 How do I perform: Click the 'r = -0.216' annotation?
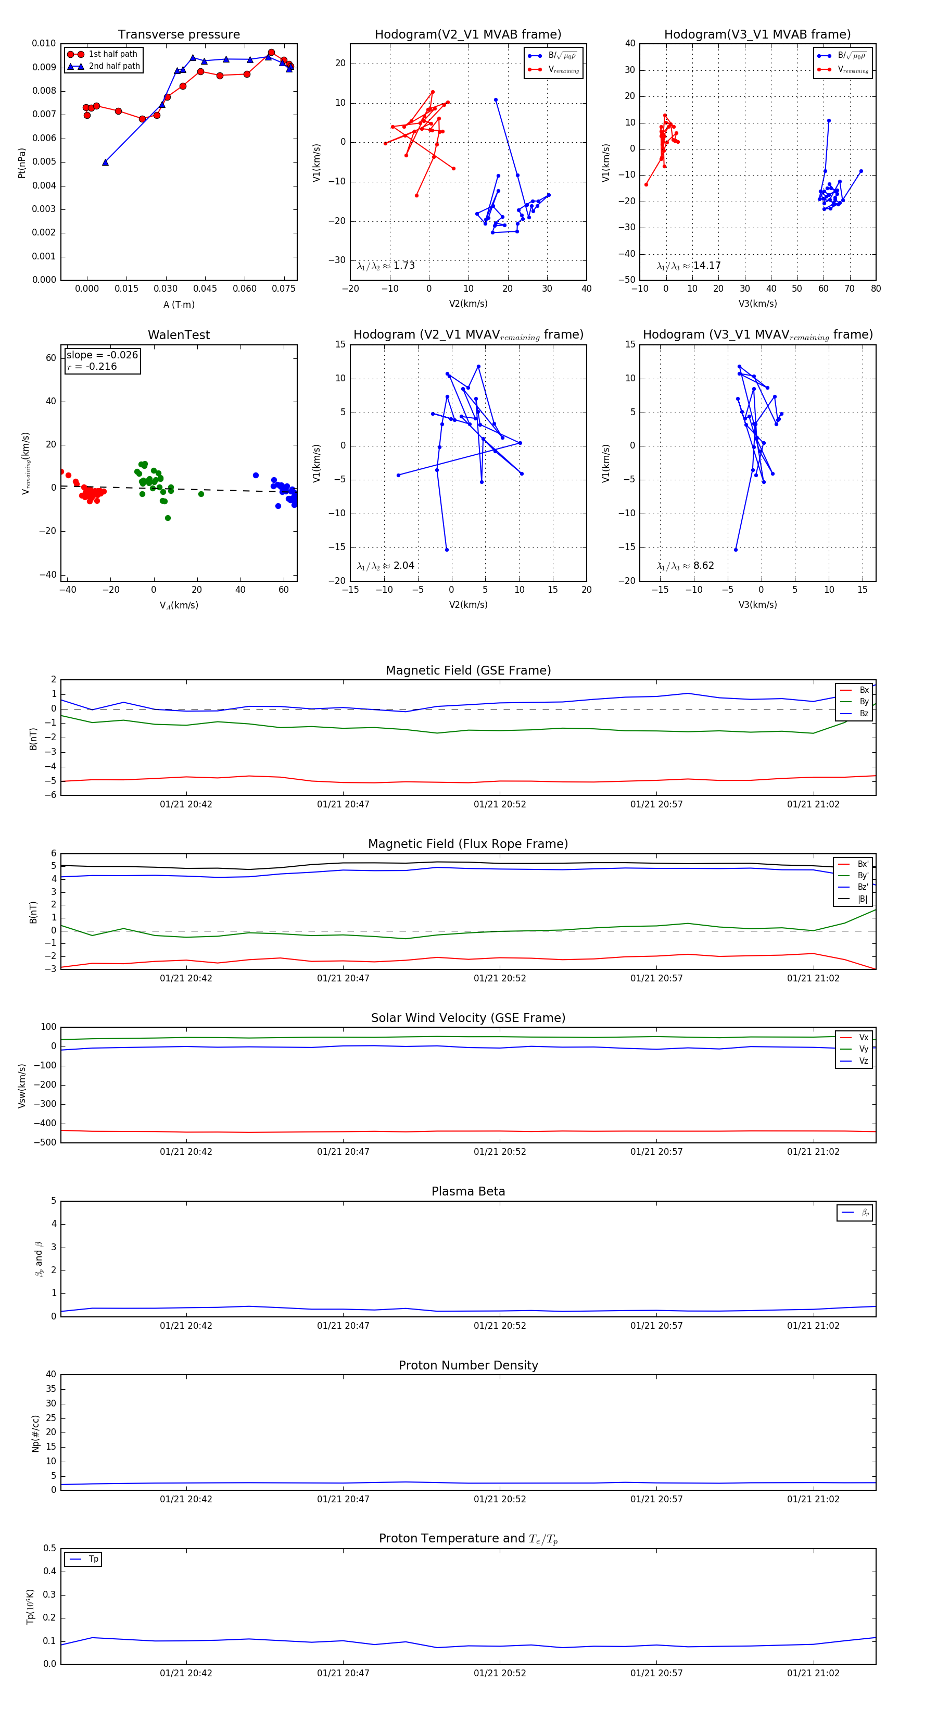[x=92, y=366]
